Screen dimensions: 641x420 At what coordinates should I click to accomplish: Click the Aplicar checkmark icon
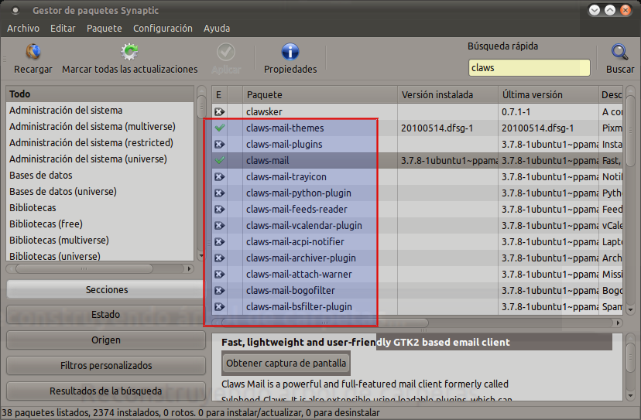pos(225,53)
